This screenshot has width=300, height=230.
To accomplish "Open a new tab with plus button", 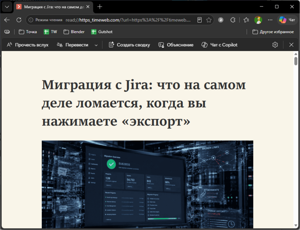I will click(x=100, y=7).
